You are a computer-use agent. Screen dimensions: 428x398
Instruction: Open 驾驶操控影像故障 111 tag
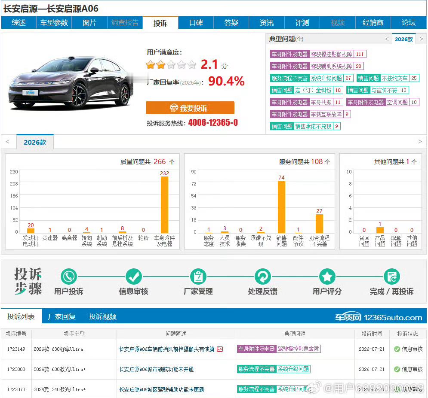coord(318,54)
